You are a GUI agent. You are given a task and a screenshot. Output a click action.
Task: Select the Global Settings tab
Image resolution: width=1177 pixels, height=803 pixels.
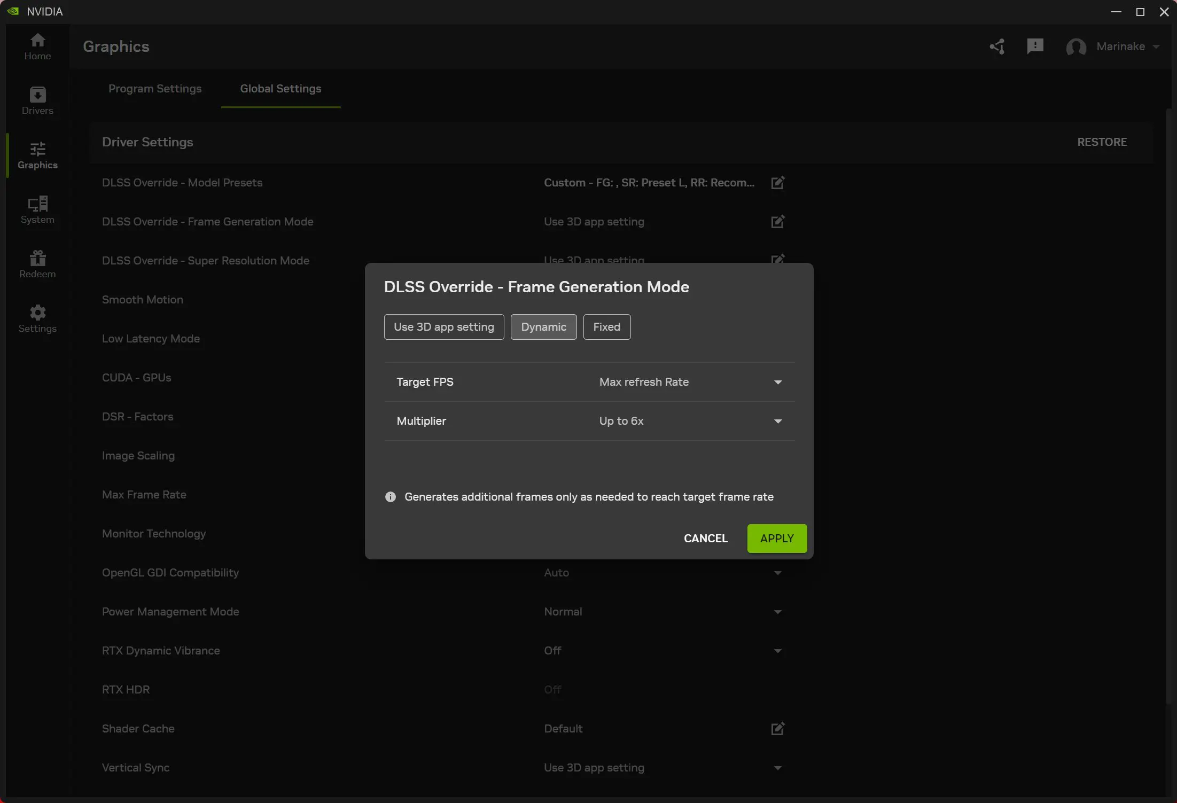point(280,89)
